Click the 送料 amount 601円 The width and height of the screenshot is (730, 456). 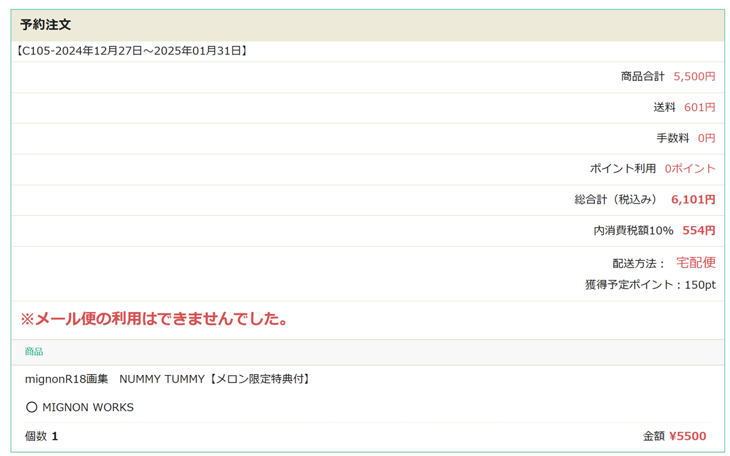coord(699,107)
